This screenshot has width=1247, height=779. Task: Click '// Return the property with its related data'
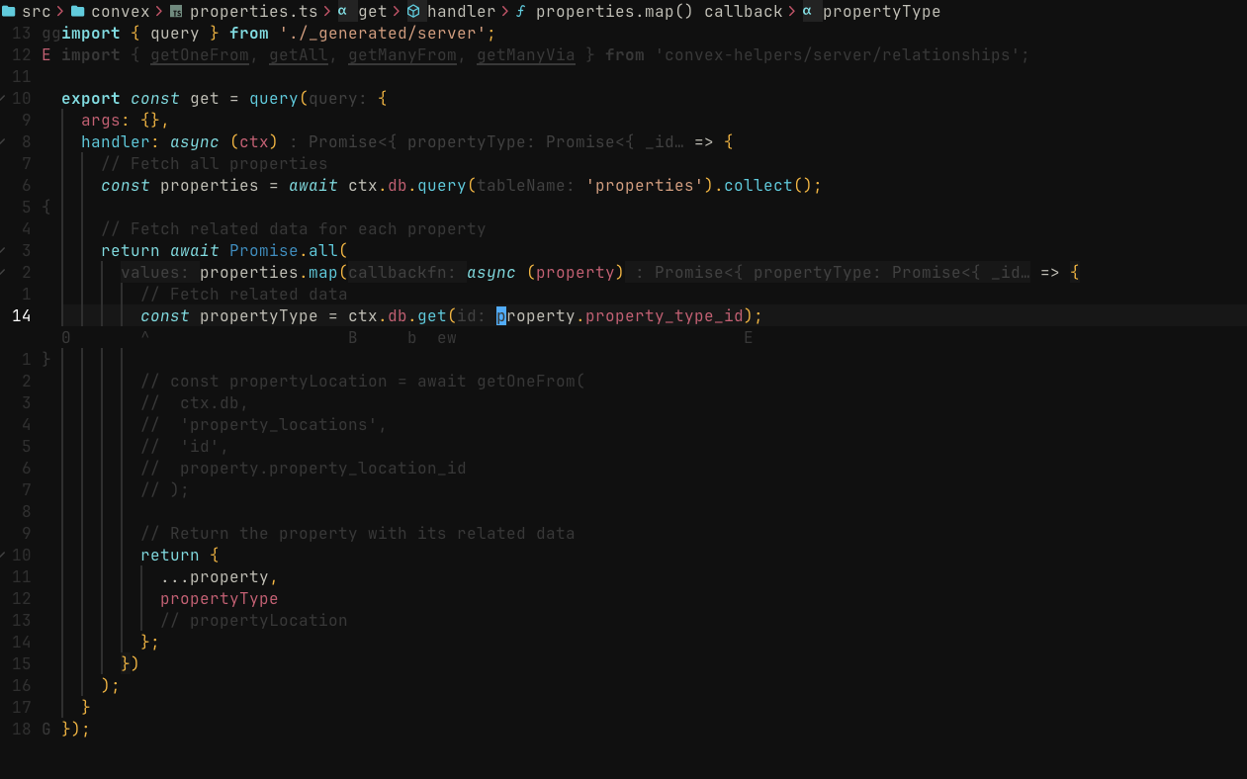[x=358, y=534]
